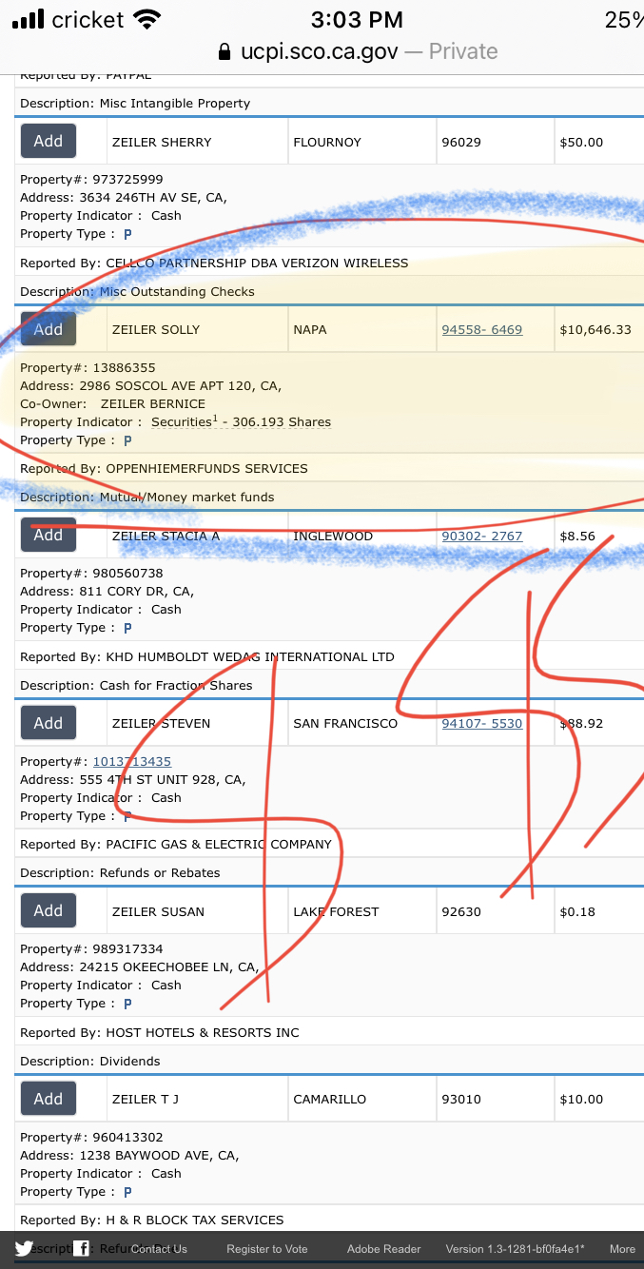Tap the Securities footnote 1 superscript
This screenshot has height=1269, width=644.
click(x=215, y=419)
